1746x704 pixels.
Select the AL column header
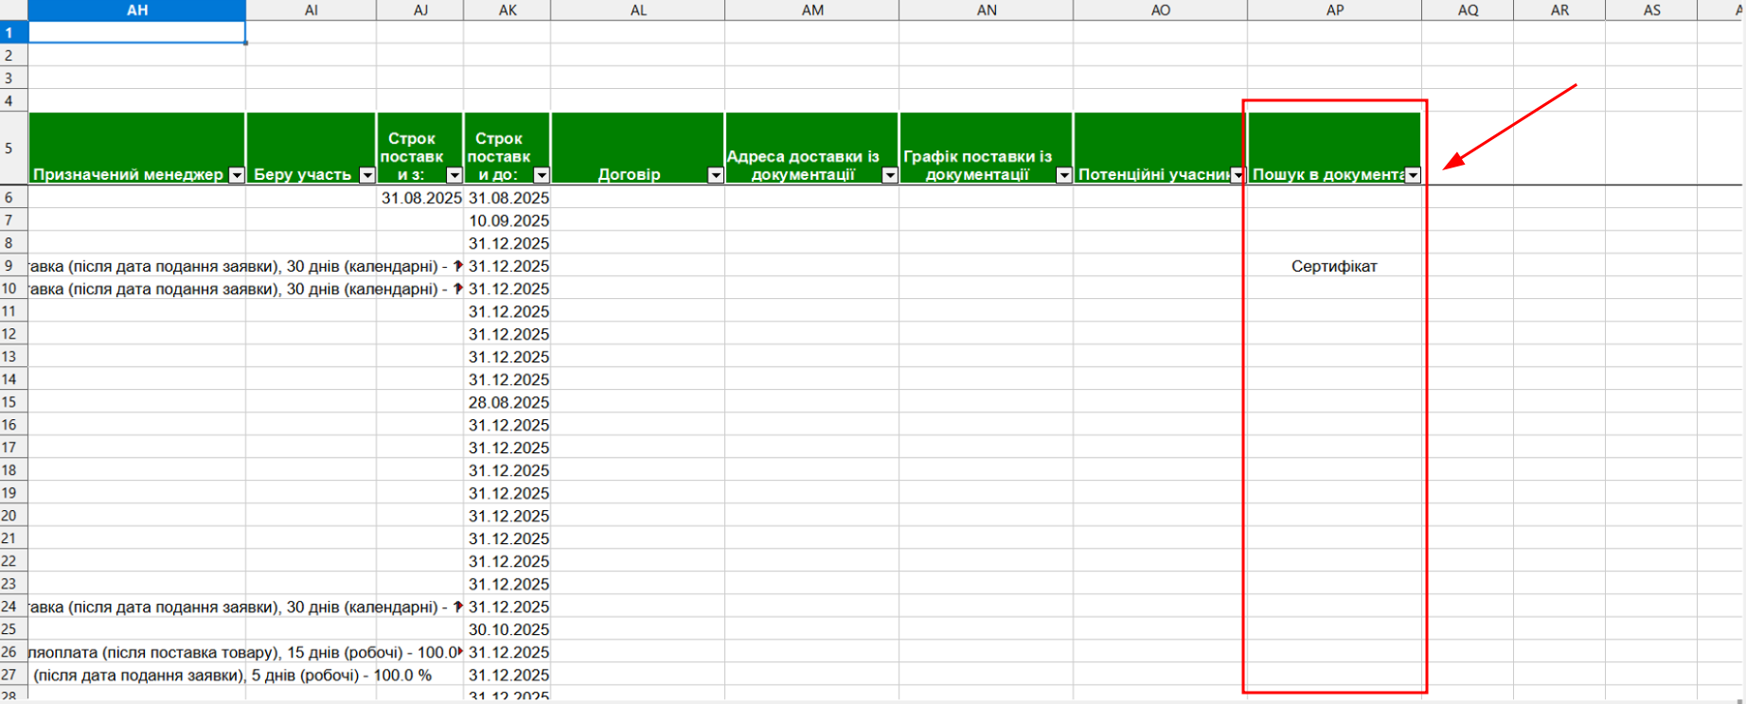pos(638,10)
